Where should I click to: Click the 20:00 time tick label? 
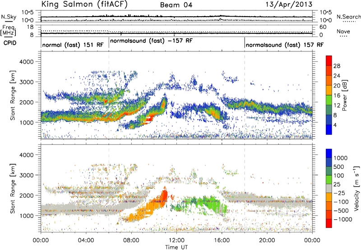(267, 241)
